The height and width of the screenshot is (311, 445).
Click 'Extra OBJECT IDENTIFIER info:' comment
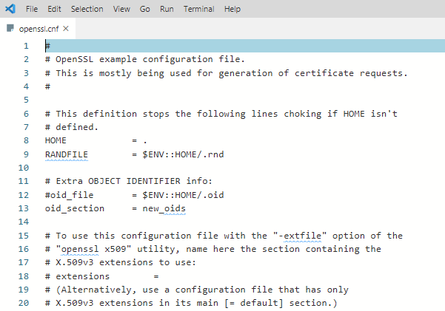tap(134, 181)
